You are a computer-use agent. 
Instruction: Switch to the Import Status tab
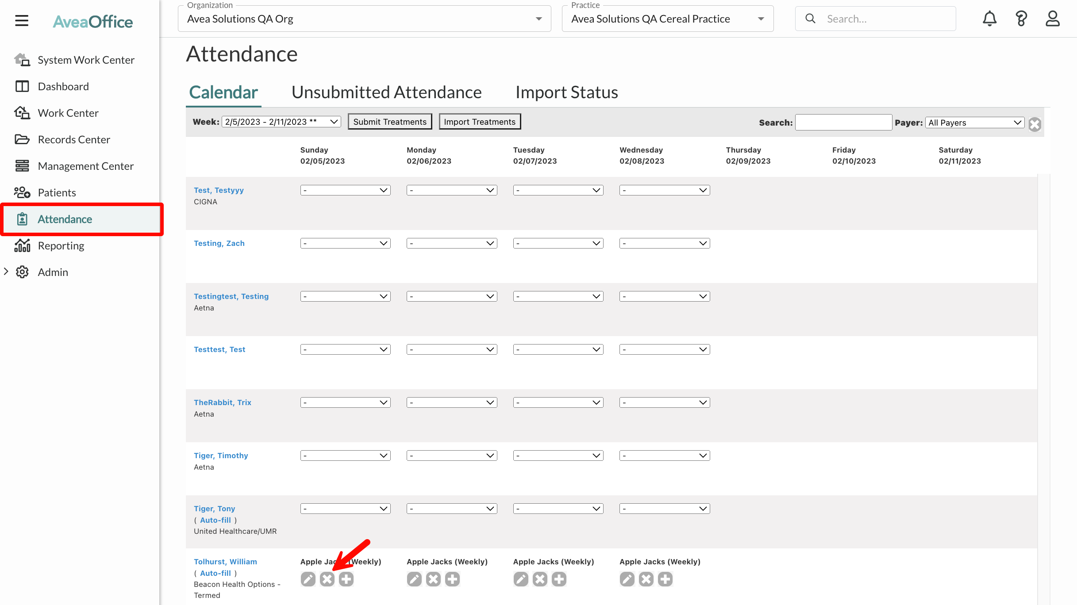(x=566, y=92)
